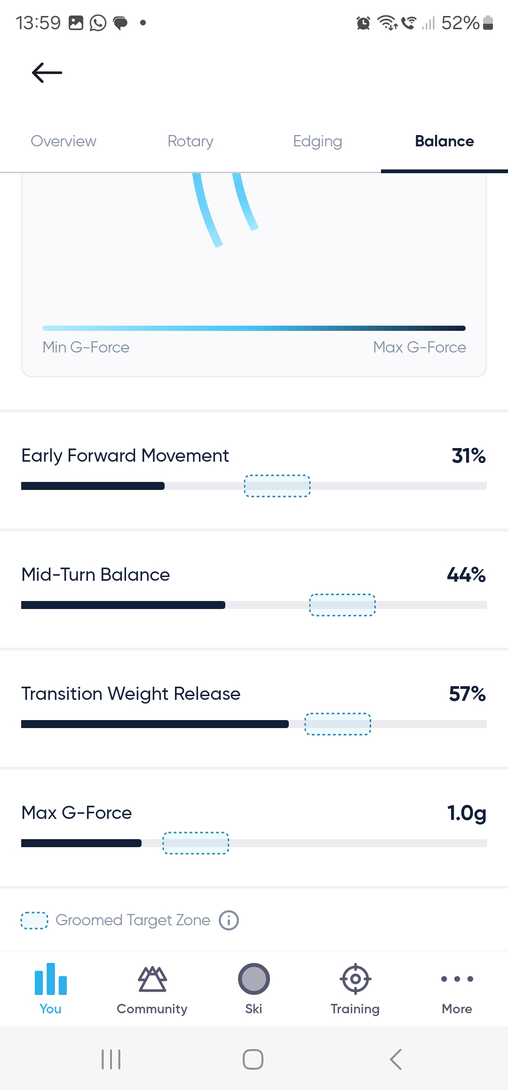Viewport: 508px width, 1090px height.
Task: Tap the G-Force gradient legend bar
Action: pyautogui.click(x=254, y=328)
